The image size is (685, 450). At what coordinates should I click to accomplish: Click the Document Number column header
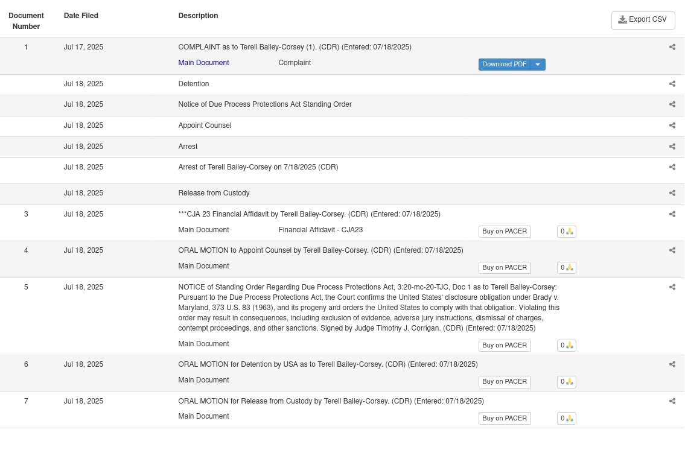pyautogui.click(x=26, y=21)
